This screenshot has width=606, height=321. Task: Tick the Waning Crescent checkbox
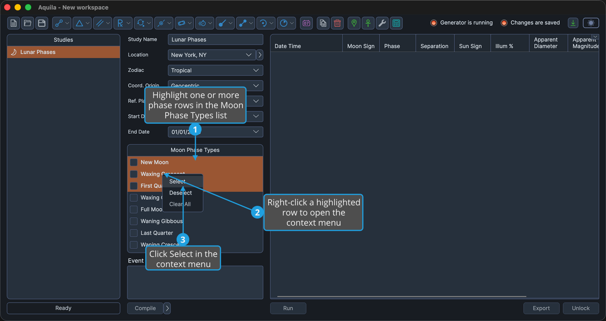click(x=134, y=245)
